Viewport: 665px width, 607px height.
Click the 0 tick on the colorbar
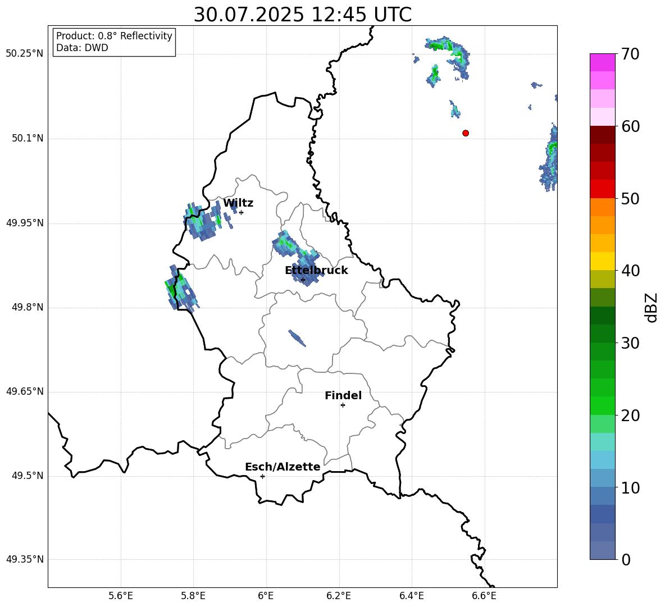(626, 559)
